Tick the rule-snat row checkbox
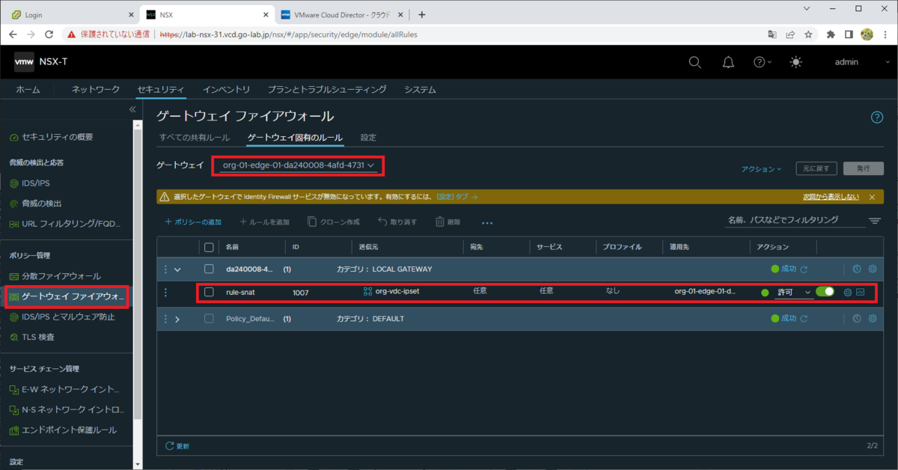This screenshot has width=898, height=470. (209, 293)
